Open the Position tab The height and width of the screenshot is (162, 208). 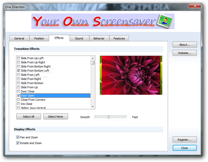pyautogui.click(x=39, y=38)
